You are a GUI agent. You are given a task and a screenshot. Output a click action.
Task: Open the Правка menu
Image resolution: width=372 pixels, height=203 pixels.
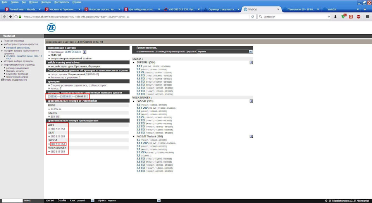pyautogui.click(x=14, y=2)
